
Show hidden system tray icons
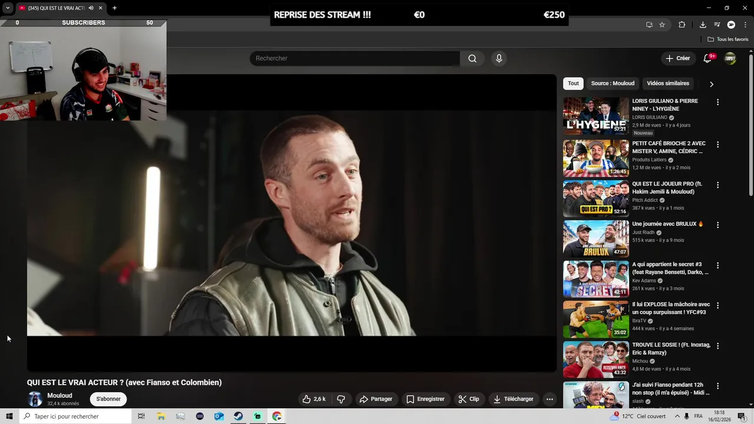pyautogui.click(x=677, y=416)
